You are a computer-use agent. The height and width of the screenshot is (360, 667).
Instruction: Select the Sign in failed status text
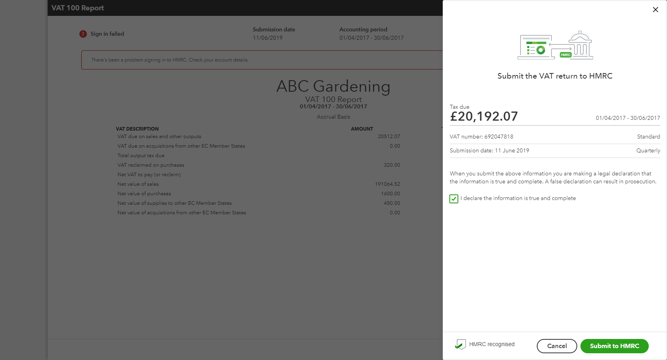(107, 34)
